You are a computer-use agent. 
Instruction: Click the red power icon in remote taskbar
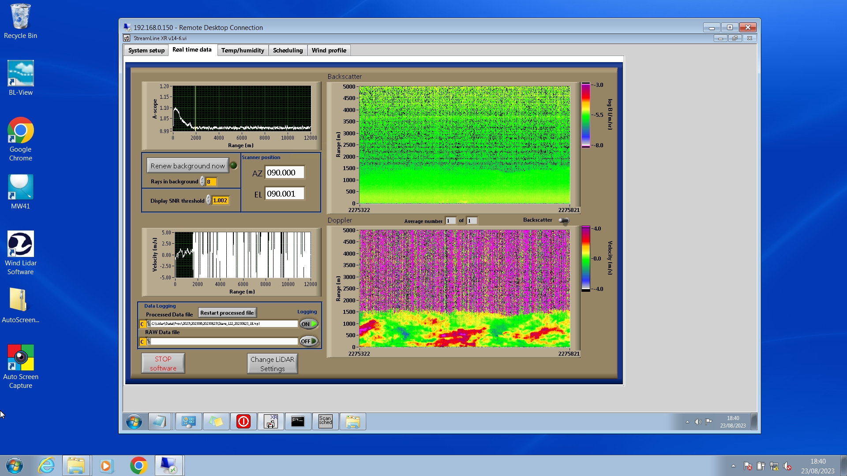[x=243, y=422]
